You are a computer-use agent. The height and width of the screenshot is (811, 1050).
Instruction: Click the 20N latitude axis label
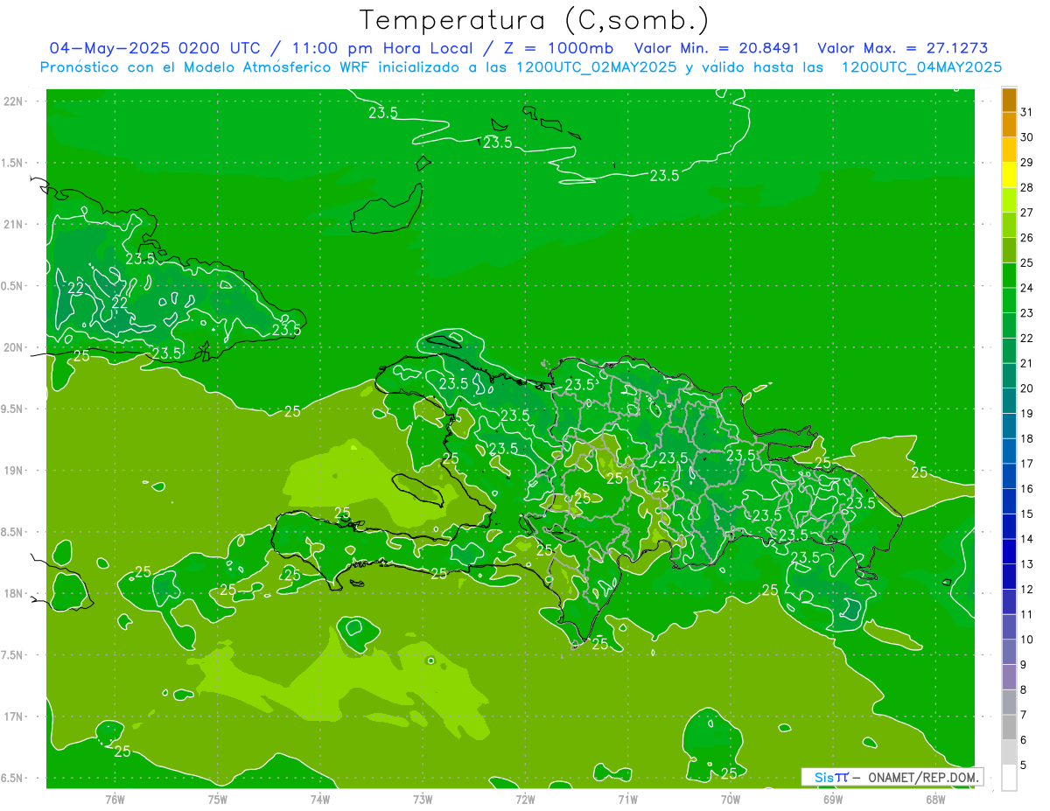pos(14,347)
